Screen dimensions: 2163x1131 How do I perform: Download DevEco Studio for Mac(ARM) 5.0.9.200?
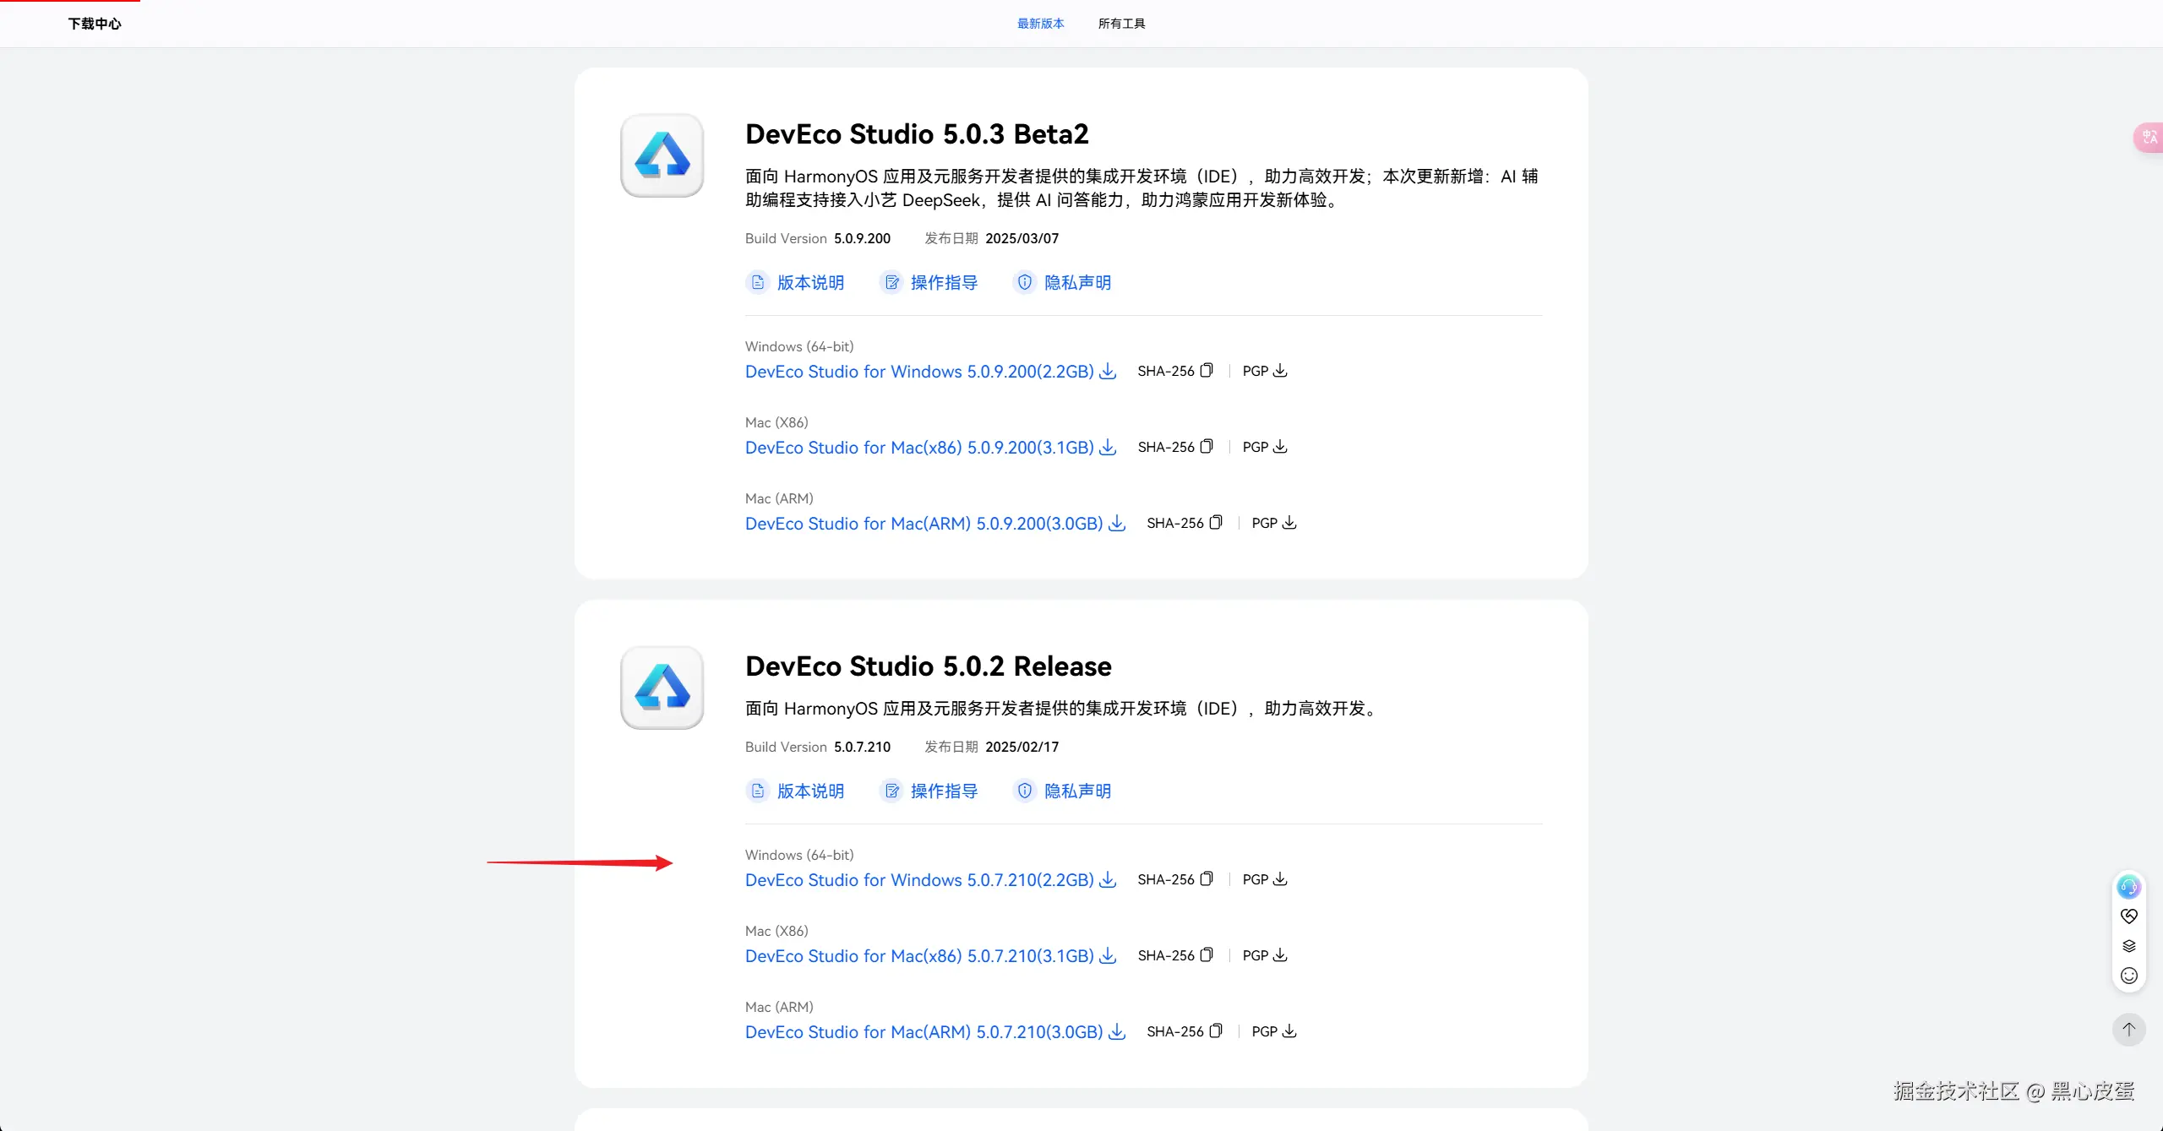coord(934,524)
